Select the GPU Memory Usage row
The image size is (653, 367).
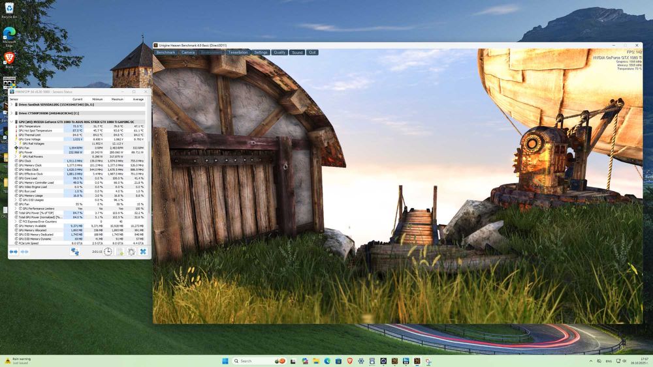pyautogui.click(x=79, y=196)
